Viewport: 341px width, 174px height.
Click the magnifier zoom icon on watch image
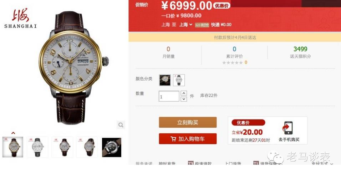click(x=121, y=125)
